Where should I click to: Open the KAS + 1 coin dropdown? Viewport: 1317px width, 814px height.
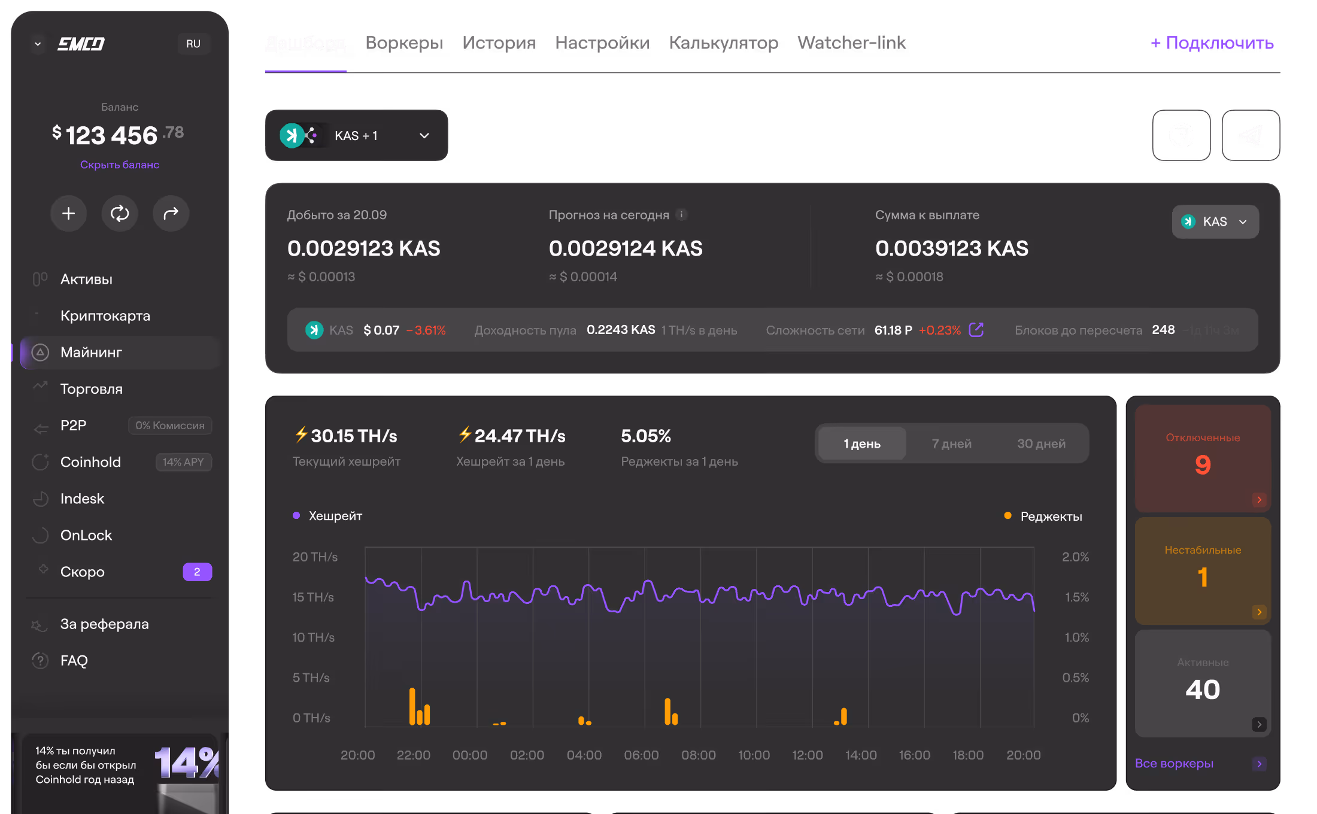[356, 135]
